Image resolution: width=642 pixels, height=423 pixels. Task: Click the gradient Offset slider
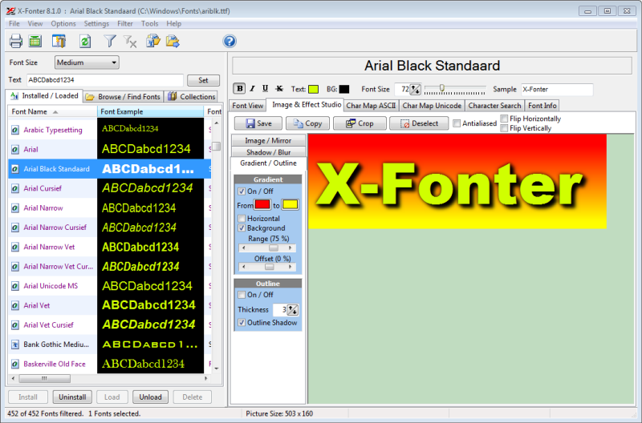(267, 267)
